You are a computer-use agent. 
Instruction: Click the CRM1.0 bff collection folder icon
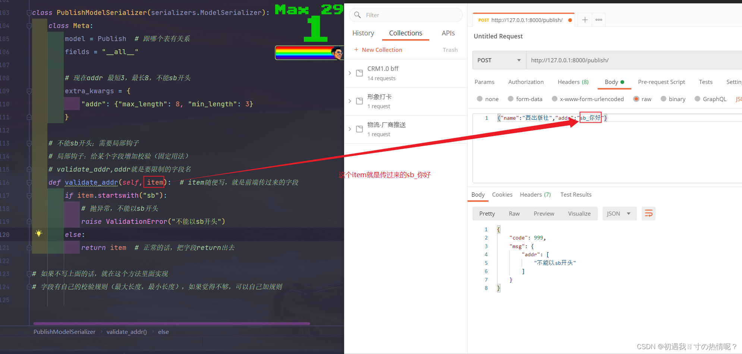click(359, 73)
